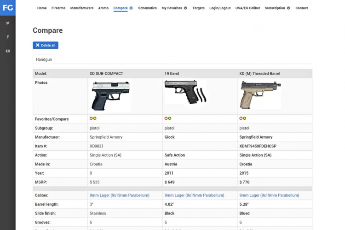
Task: Open caliber link for XD SUB-COMPACT
Action: 120,195
